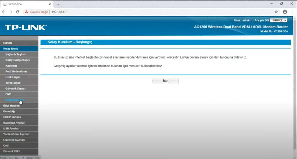Reload the page with refresh icon
Viewport: 297px width, 159px height.
click(x=18, y=12)
